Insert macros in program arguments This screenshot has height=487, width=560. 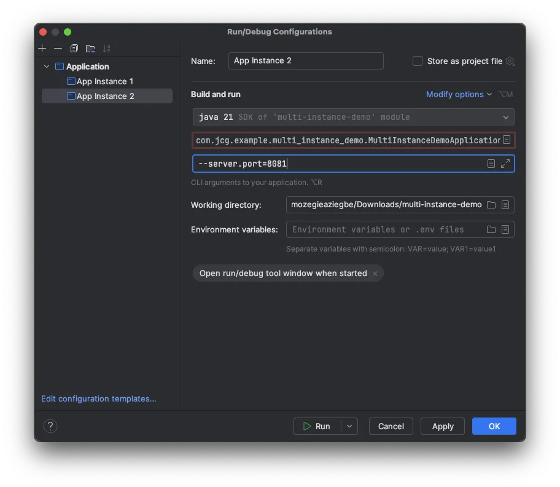pos(491,164)
